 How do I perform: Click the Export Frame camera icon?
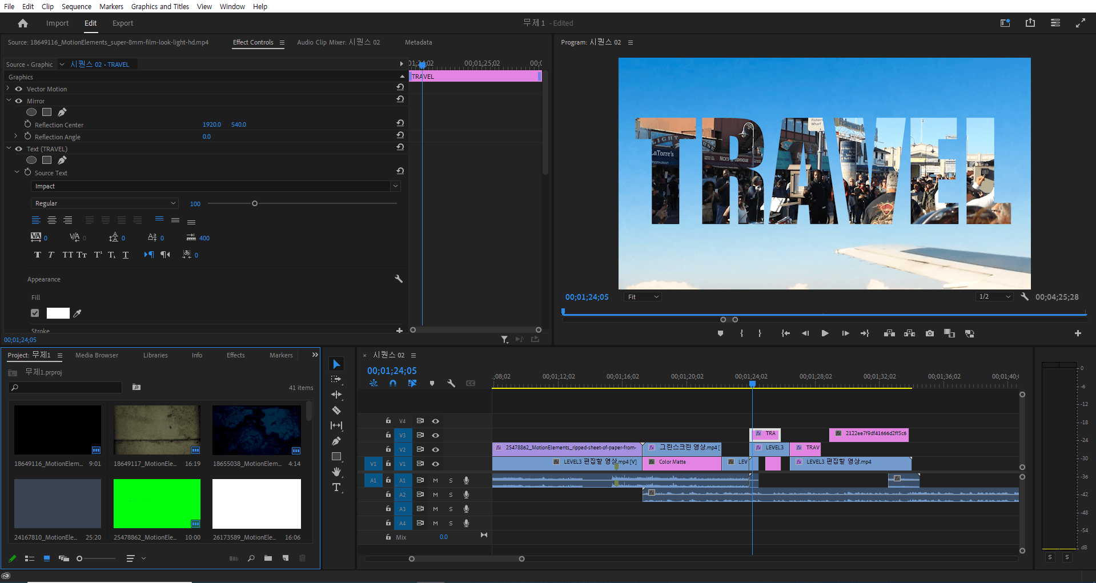pyautogui.click(x=930, y=333)
